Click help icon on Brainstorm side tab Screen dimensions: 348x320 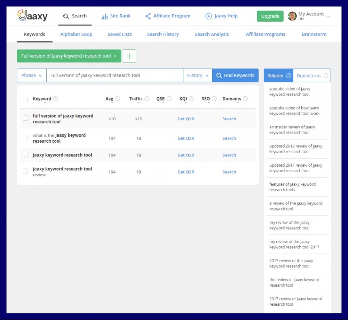tap(326, 75)
